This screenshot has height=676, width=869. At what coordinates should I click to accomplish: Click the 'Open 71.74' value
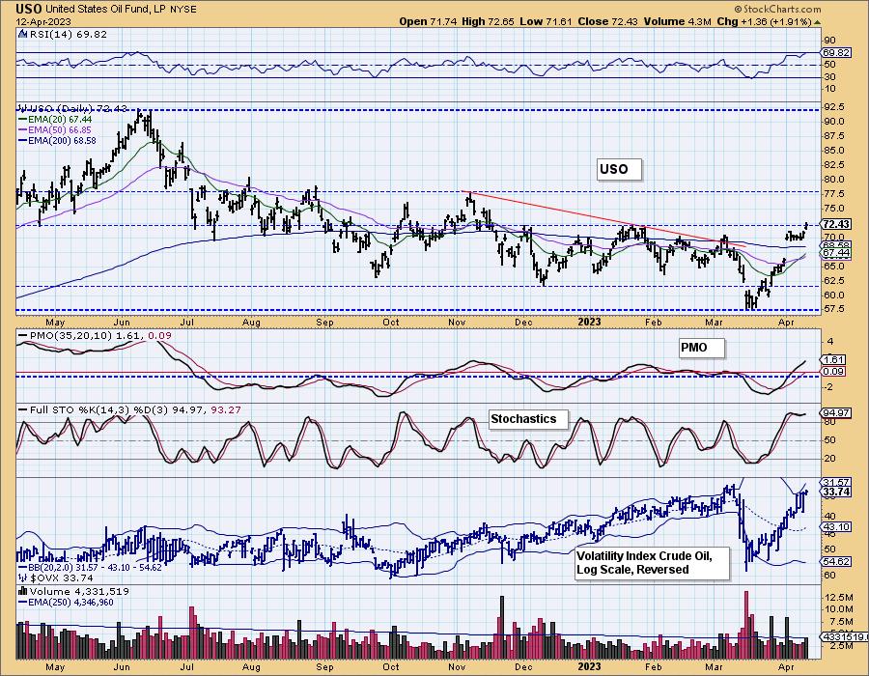(428, 21)
